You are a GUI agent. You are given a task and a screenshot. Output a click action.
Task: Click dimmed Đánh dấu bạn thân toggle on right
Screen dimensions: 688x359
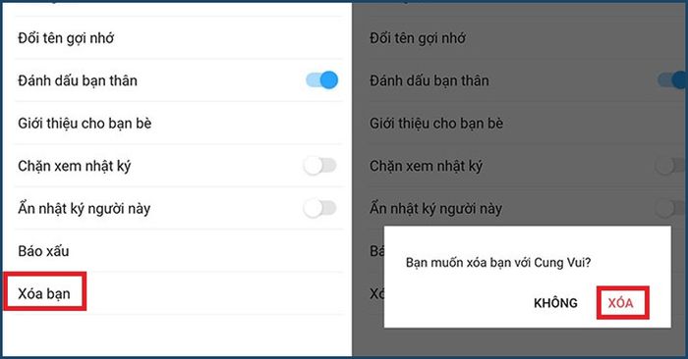[671, 80]
